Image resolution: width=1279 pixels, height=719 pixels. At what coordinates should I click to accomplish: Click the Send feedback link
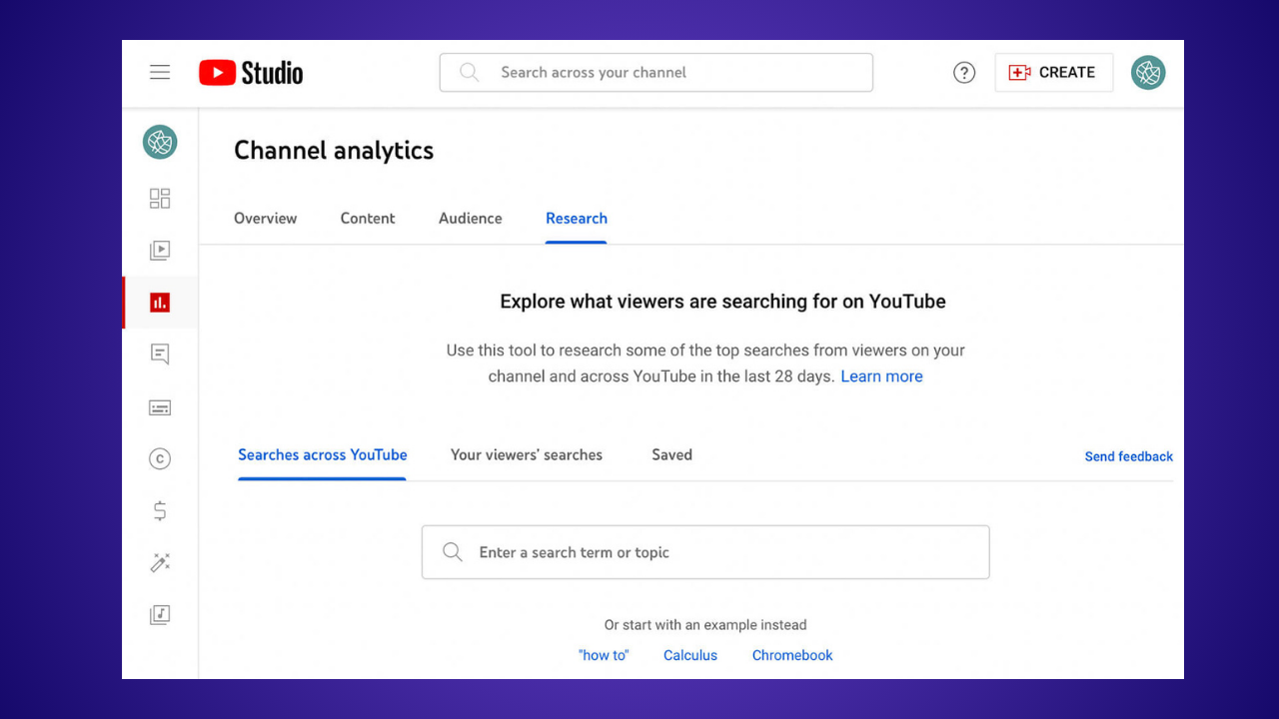click(x=1129, y=456)
